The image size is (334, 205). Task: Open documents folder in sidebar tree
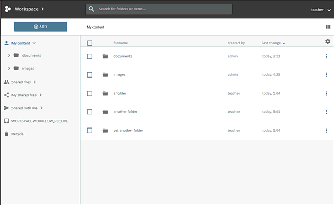tap(31, 55)
